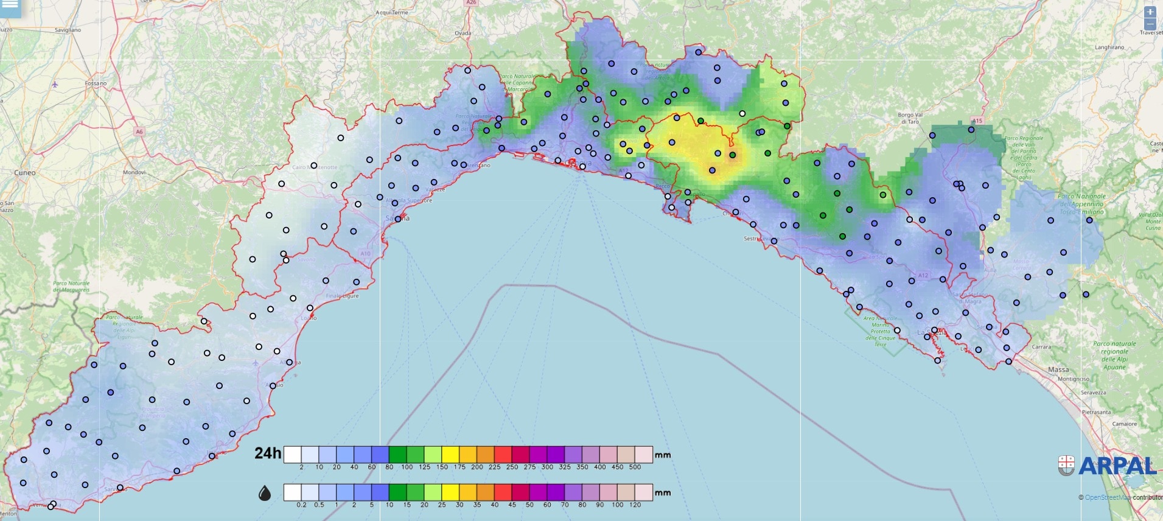Click the Langhirano town label
Viewport: 1163px width, 521px height.
[x=1109, y=47]
